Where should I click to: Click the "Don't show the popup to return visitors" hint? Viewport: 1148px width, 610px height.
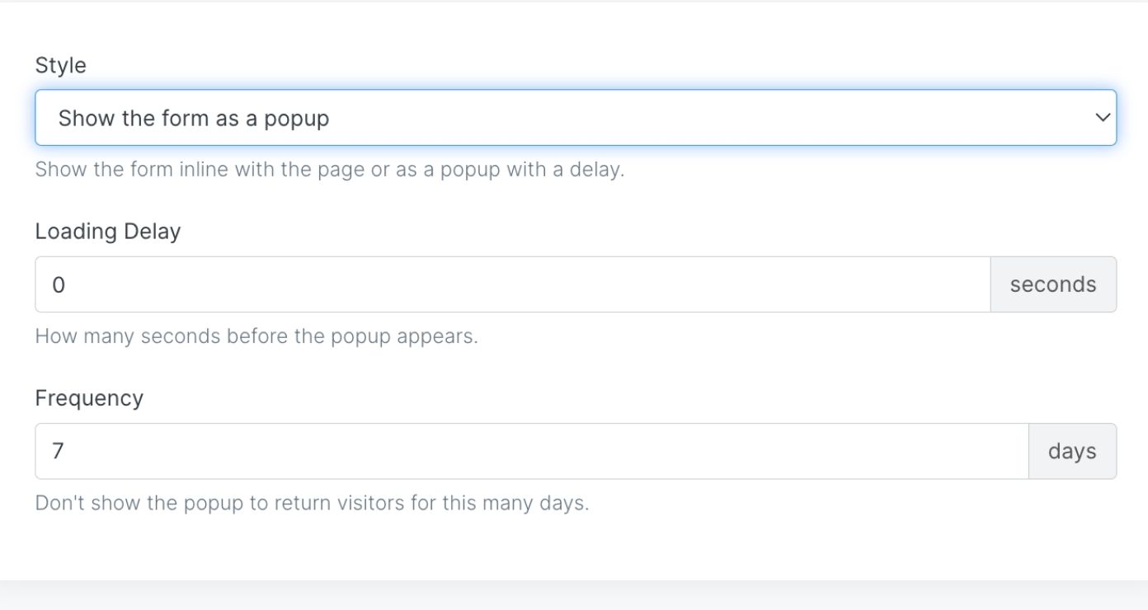point(312,503)
